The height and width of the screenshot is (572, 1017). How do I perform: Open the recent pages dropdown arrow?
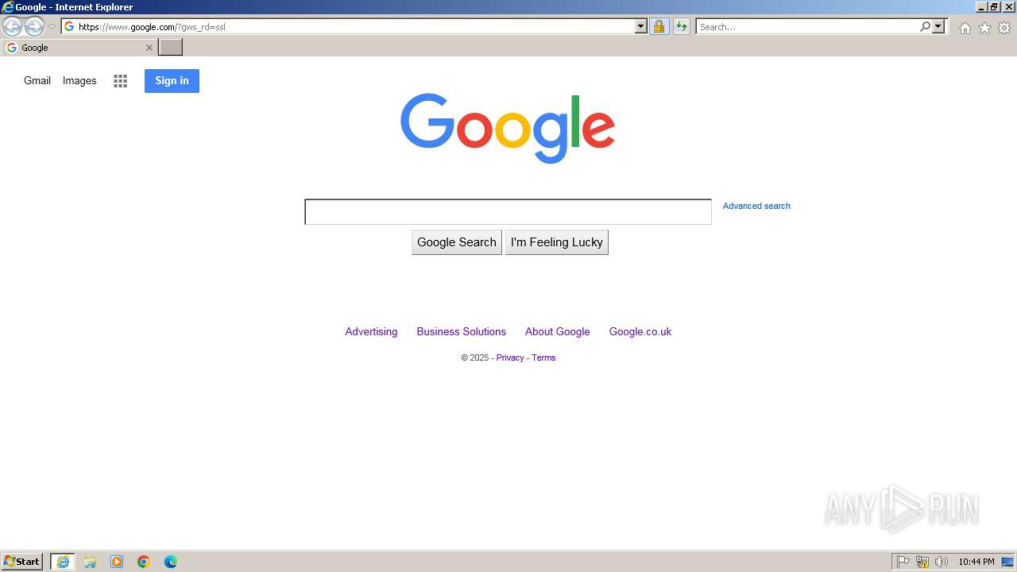52,27
